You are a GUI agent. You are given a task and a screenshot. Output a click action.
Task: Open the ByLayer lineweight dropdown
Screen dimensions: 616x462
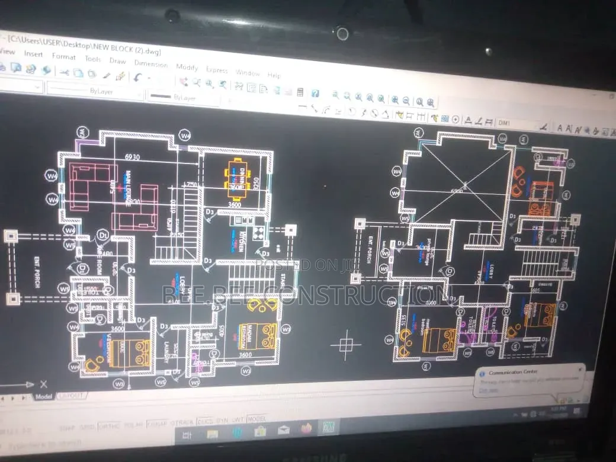(184, 97)
